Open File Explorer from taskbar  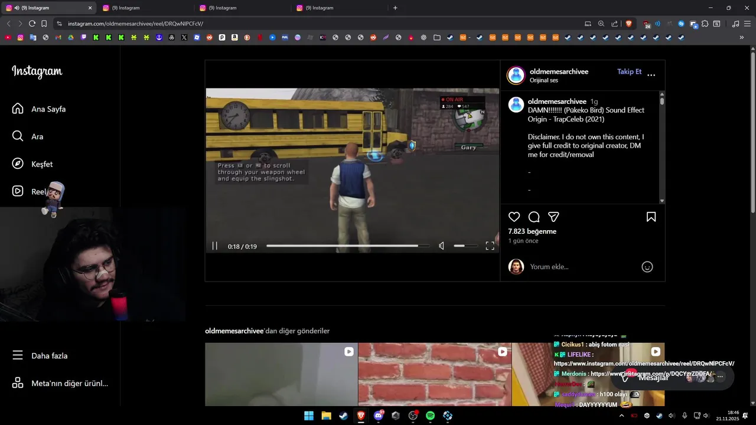(326, 416)
